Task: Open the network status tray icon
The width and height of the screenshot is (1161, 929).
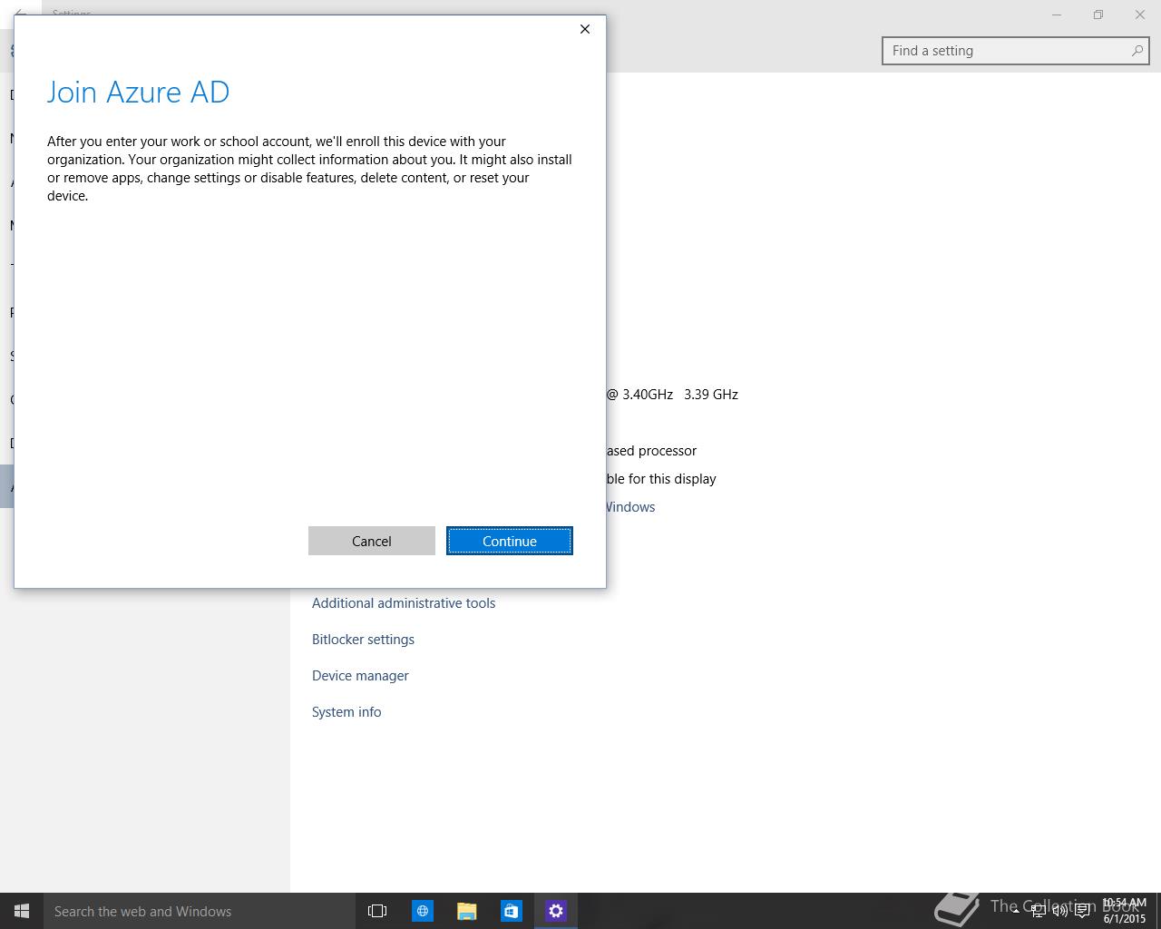Action: [1038, 911]
